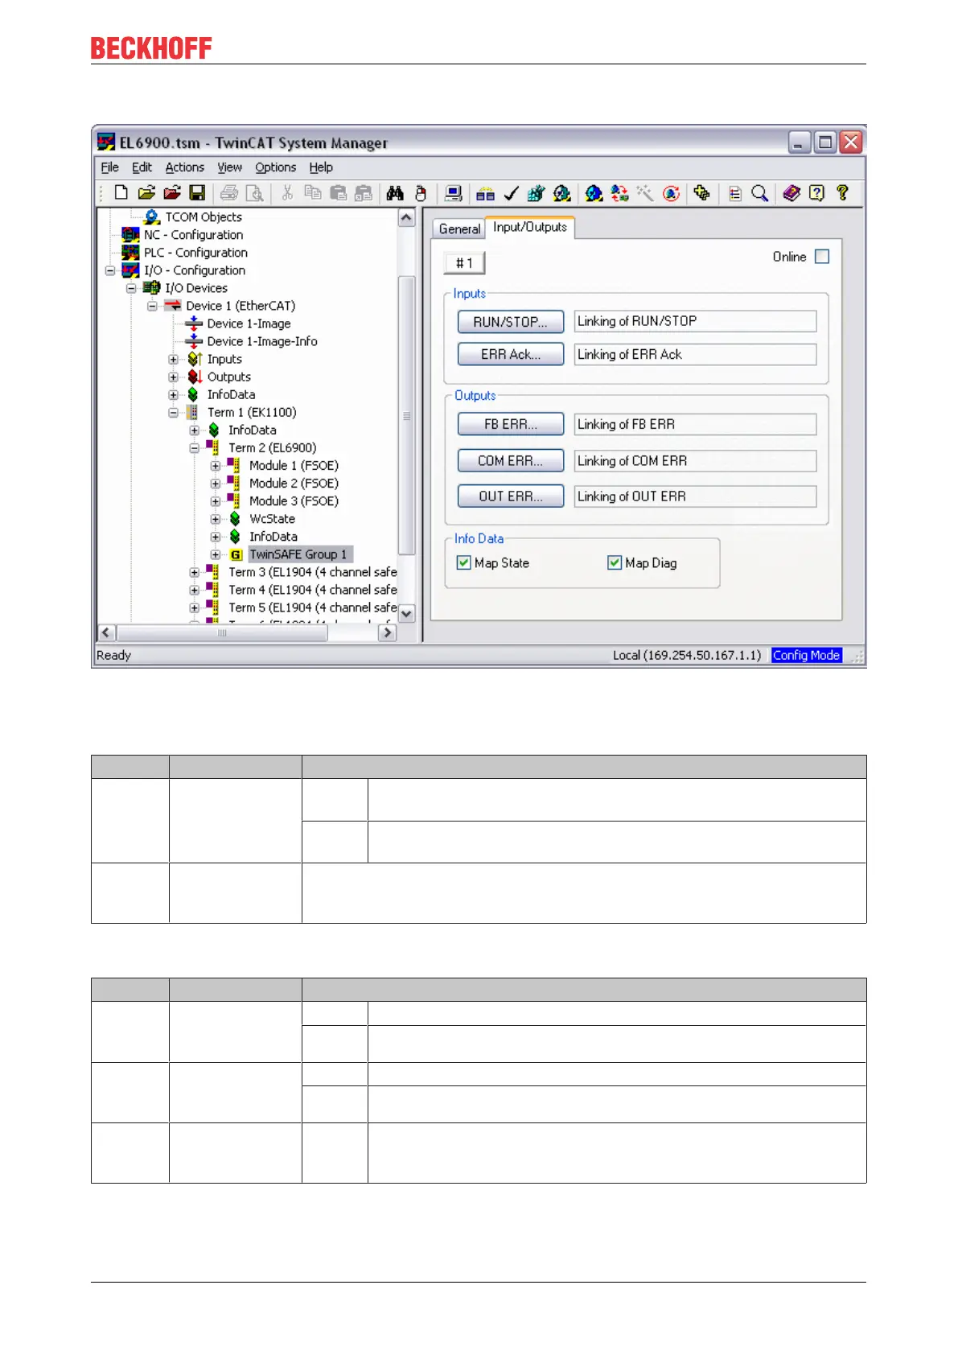The height and width of the screenshot is (1355, 958).
Task: Click the Config Mode status indicator
Action: 806,655
